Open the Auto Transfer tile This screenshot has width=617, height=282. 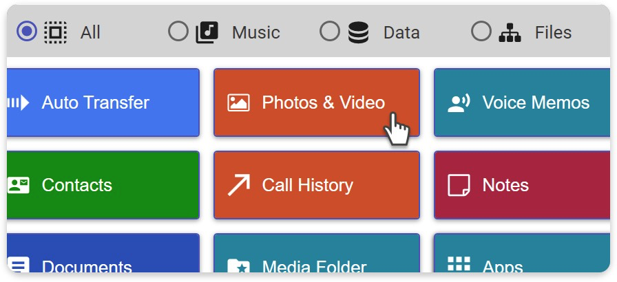(x=103, y=103)
